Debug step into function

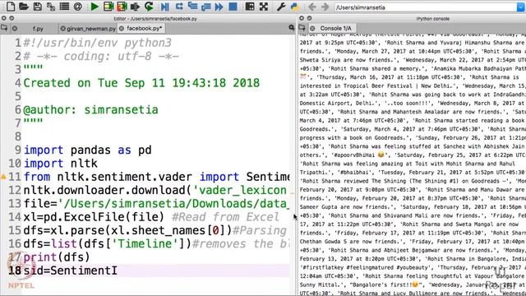[192, 7]
